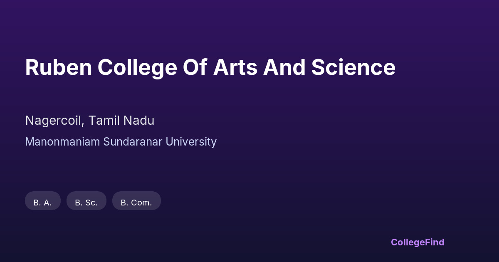This screenshot has width=499, height=262.
Task: Open the Ruben College Of Arts And Science heading
Action: pos(210,67)
